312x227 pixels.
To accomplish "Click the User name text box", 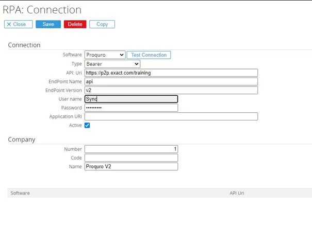I will tap(132, 99).
